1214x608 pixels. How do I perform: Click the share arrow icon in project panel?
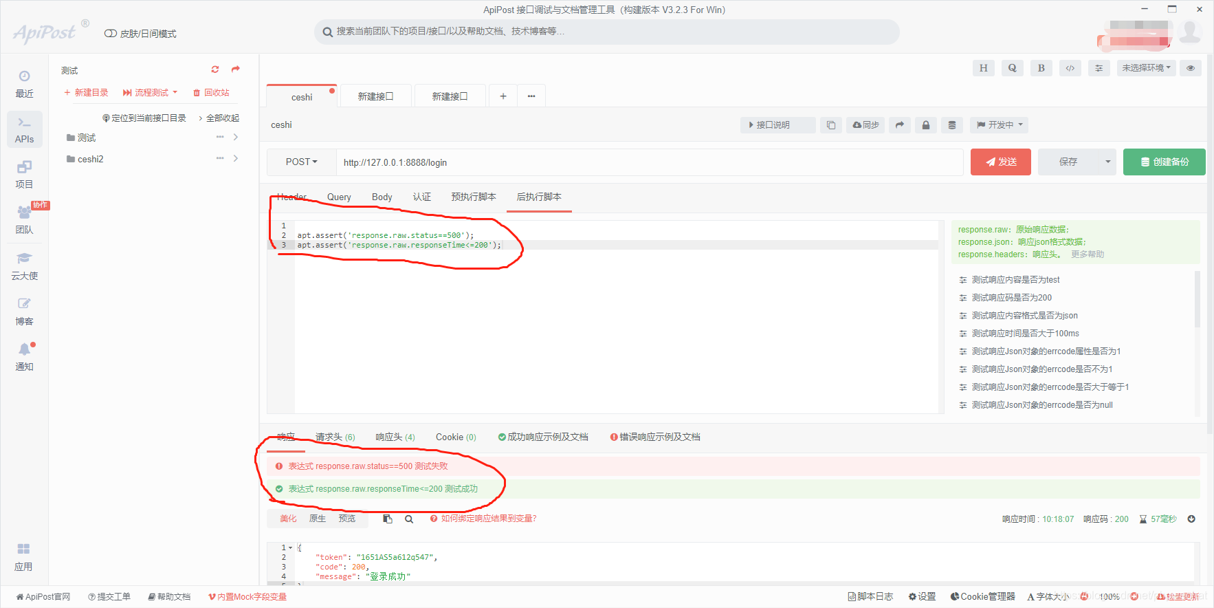coord(236,69)
